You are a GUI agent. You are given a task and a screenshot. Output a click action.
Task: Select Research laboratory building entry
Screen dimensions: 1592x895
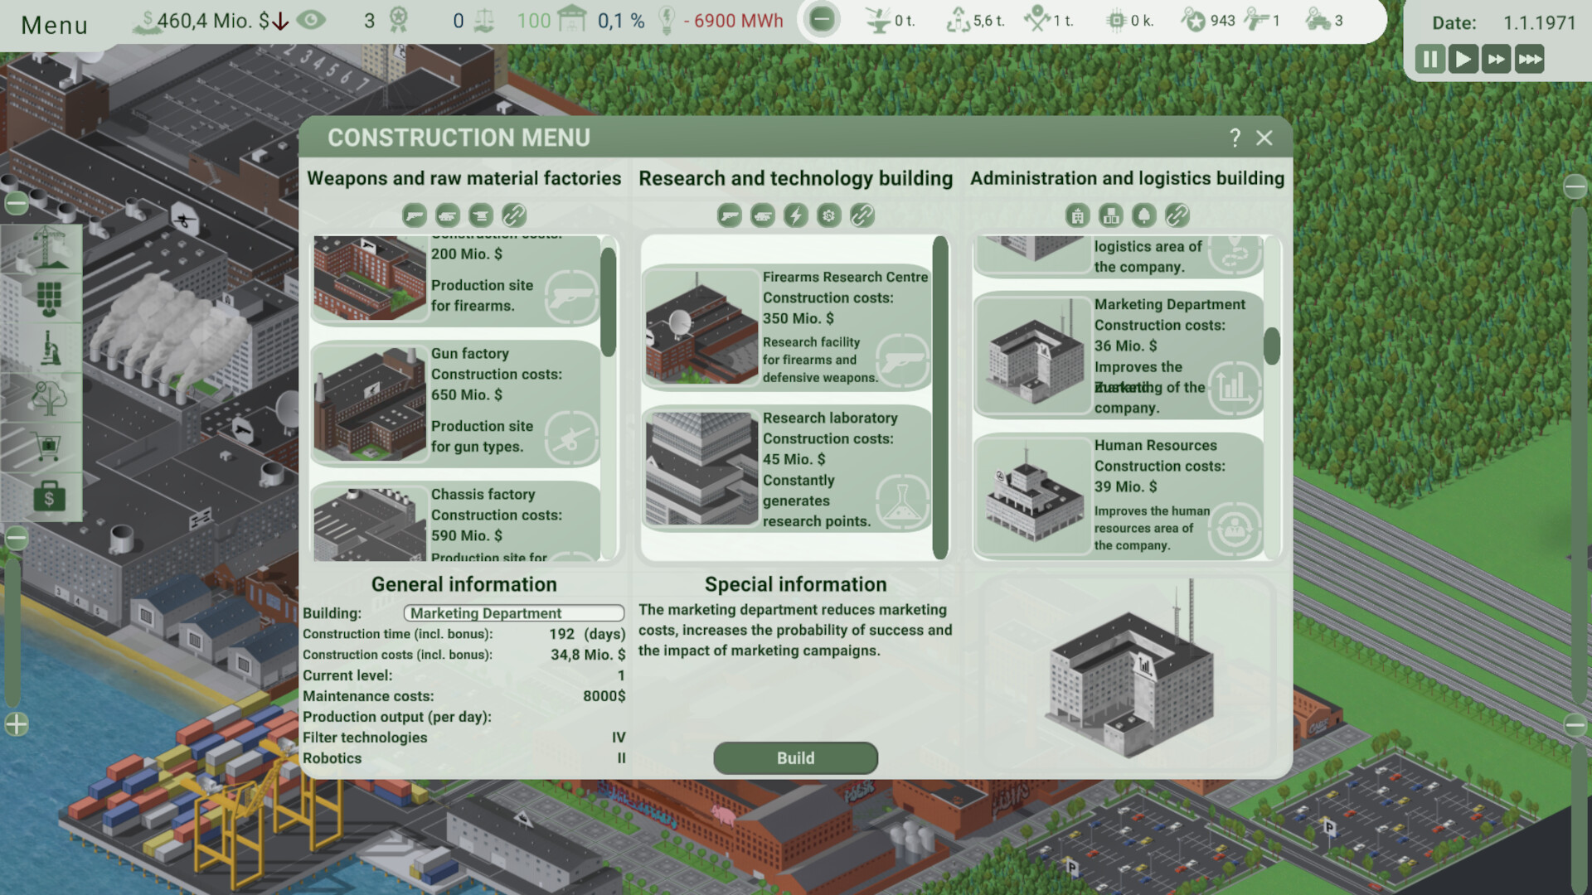tap(785, 469)
